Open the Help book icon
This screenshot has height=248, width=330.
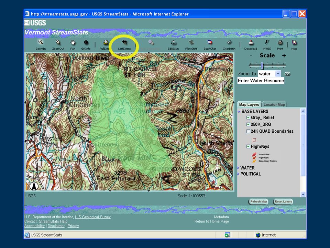(294, 42)
